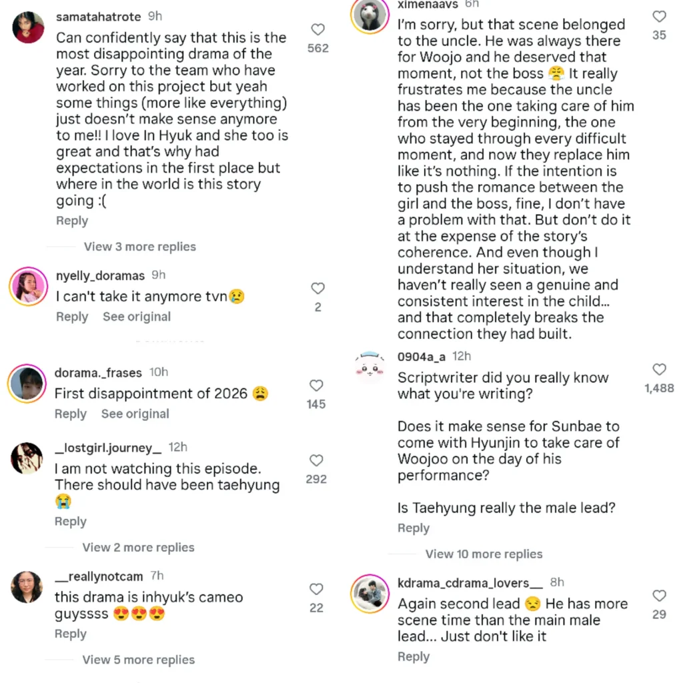Like __reallynotcam's comment about inhyuk's cameo
The image size is (683, 683).
pyautogui.click(x=315, y=588)
